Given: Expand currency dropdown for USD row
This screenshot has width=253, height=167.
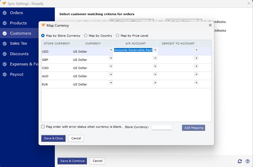Looking at the screenshot, I should click(111, 50).
